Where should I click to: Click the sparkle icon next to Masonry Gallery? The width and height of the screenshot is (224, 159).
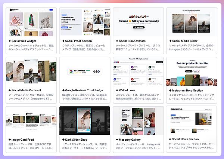click(x=117, y=140)
